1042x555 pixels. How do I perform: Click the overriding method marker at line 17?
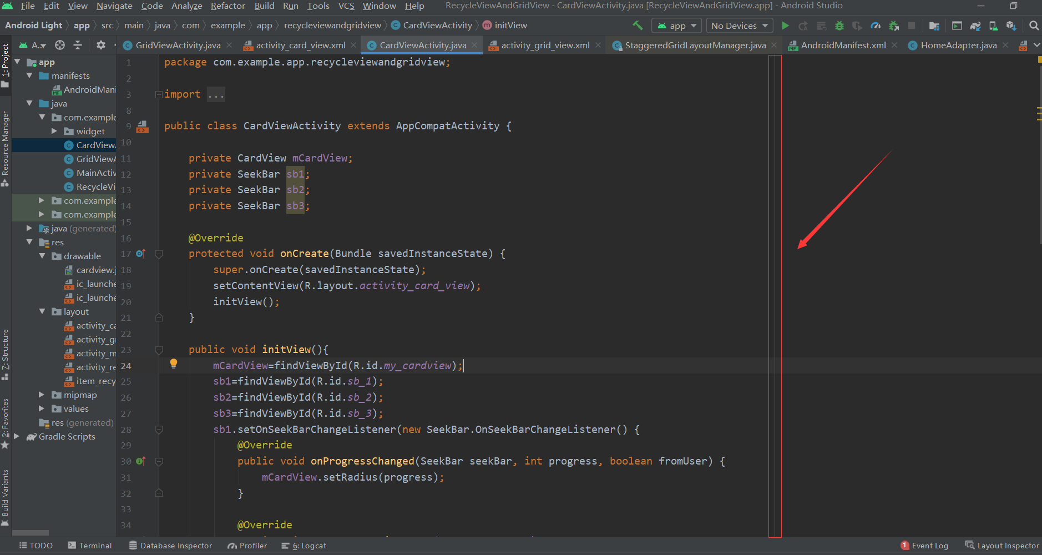point(140,254)
